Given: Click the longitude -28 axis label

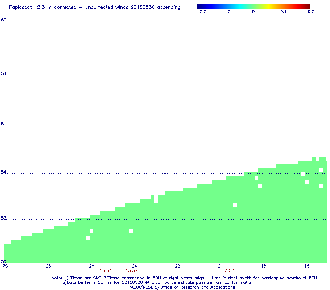Looking at the screenshot, I should click(x=47, y=266).
